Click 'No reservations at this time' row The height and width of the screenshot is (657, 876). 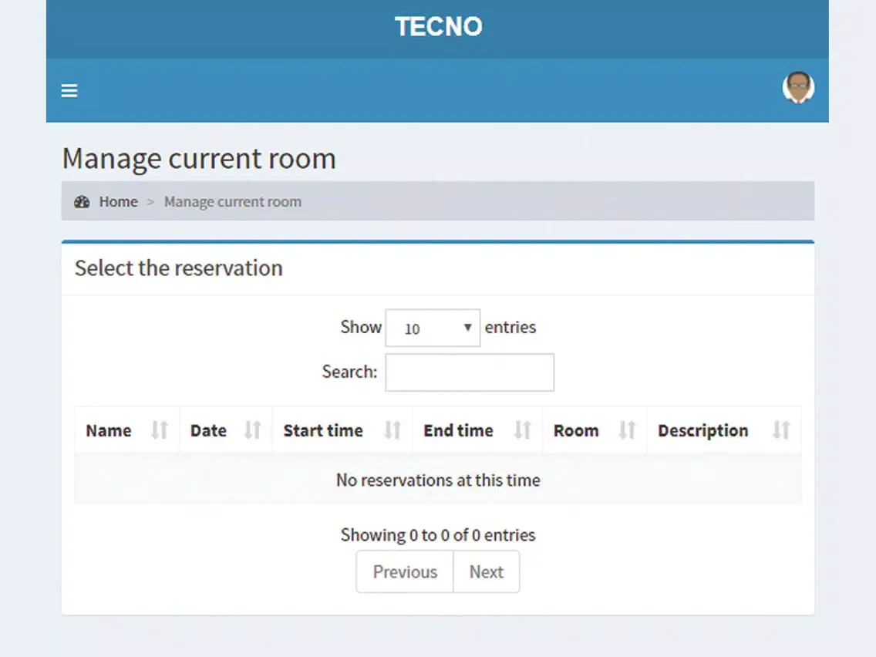[x=438, y=480]
